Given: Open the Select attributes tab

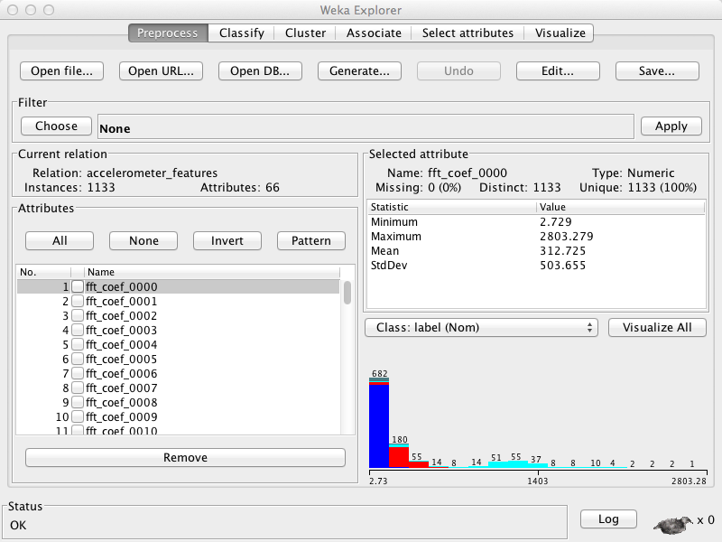Looking at the screenshot, I should (467, 33).
